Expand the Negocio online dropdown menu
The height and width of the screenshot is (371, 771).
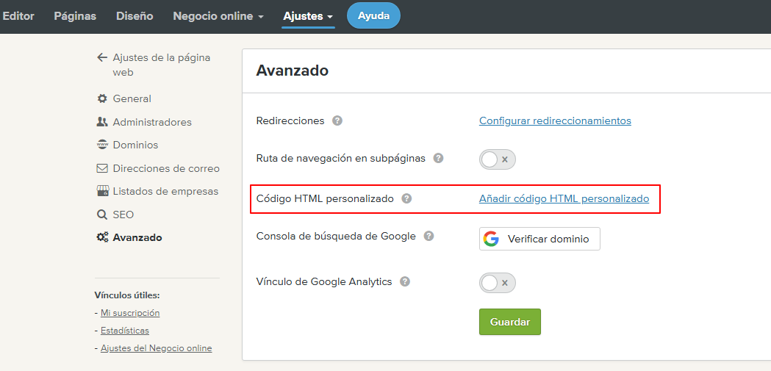[218, 16]
